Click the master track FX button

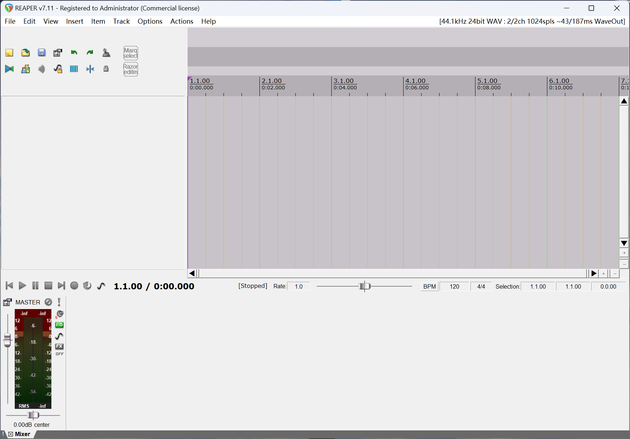(x=59, y=346)
